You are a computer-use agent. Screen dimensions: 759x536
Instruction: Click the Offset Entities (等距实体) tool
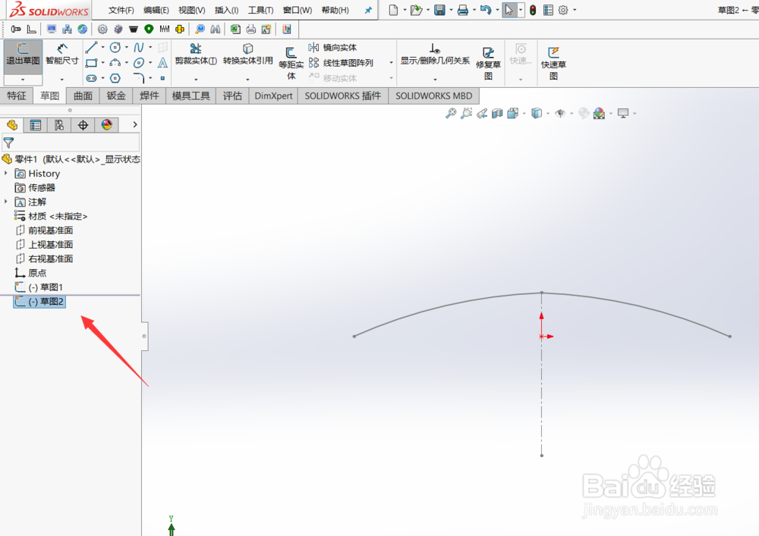click(x=291, y=63)
